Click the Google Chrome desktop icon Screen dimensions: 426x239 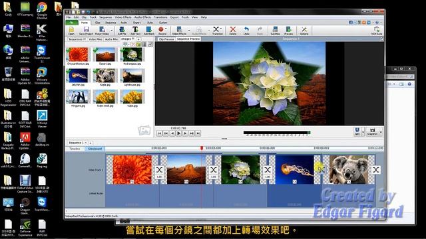[42, 11]
